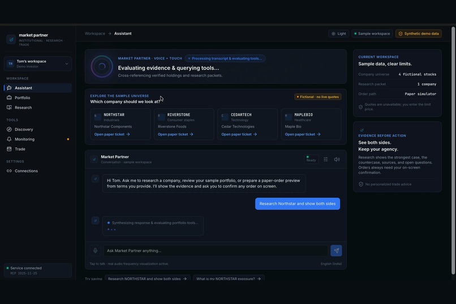
Task: Click the Assistant chat bubble icon
Action: pyautogui.click(x=9, y=88)
